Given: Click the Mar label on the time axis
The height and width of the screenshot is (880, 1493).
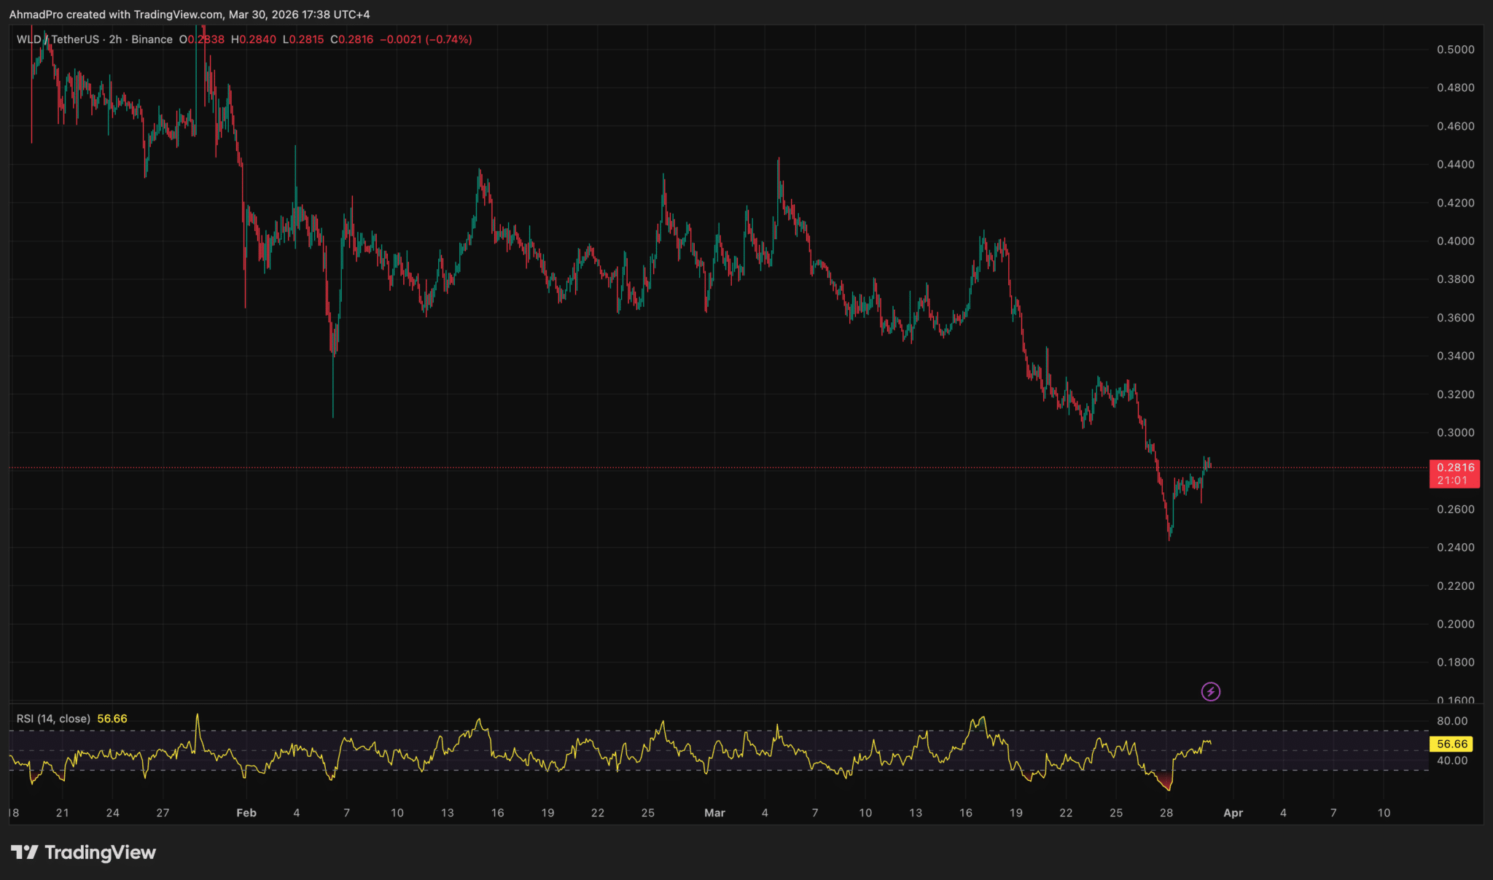Looking at the screenshot, I should [714, 813].
